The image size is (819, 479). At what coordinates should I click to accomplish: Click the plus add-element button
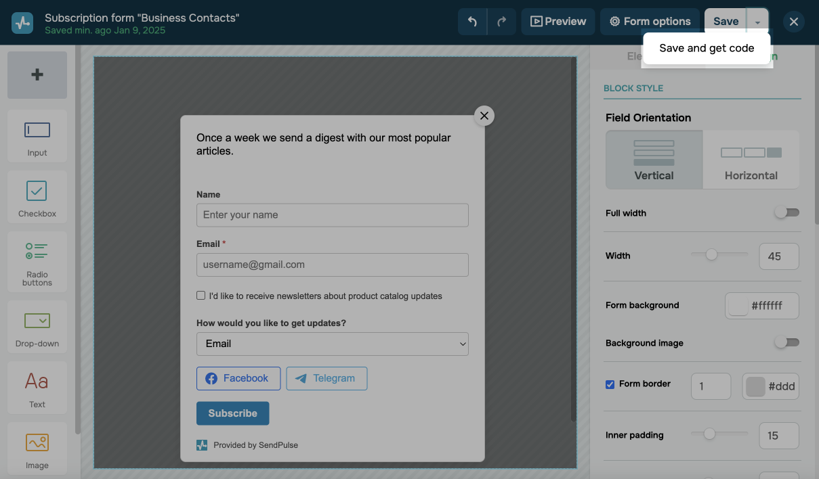tap(37, 75)
